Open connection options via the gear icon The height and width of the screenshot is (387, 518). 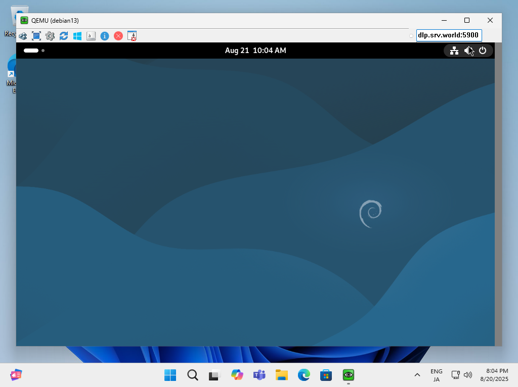pyautogui.click(x=50, y=36)
